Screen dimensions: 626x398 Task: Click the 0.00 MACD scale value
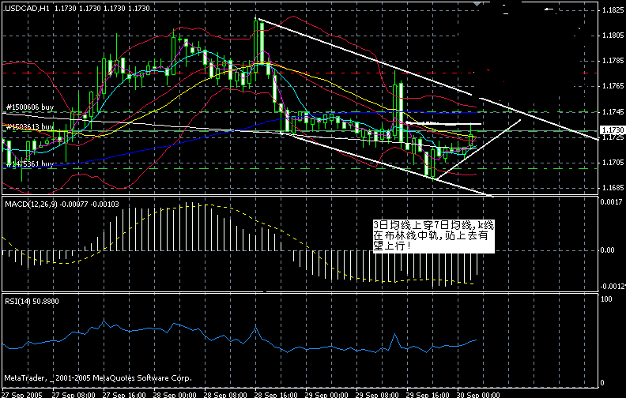[607, 250]
